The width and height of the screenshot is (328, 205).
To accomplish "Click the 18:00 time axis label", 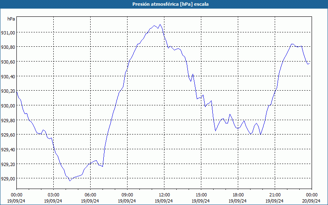I will [x=238, y=195].
